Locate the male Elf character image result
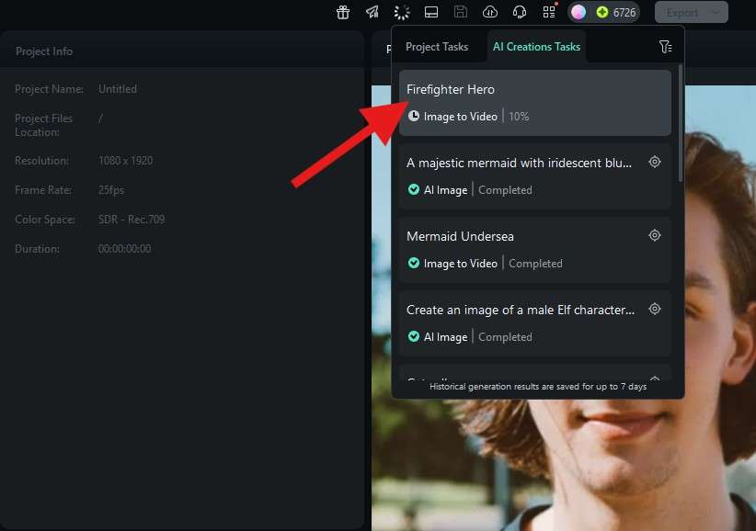This screenshot has width=756, height=531. (654, 309)
